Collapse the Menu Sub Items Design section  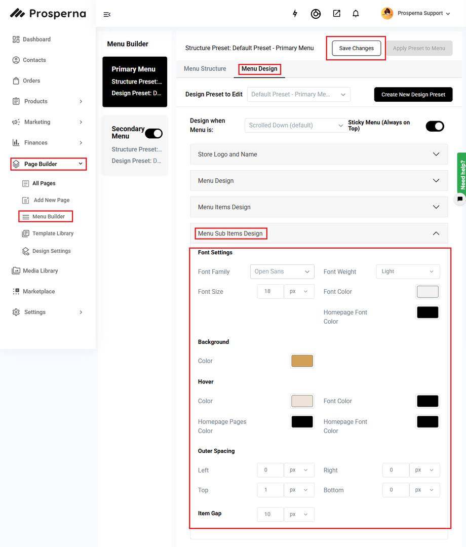[436, 233]
